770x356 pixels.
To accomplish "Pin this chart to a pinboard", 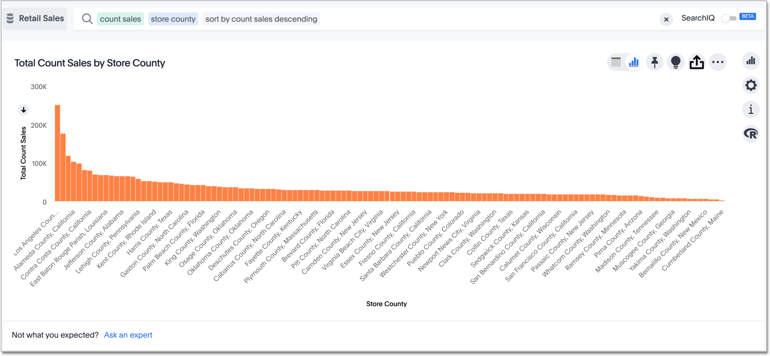I will (655, 62).
